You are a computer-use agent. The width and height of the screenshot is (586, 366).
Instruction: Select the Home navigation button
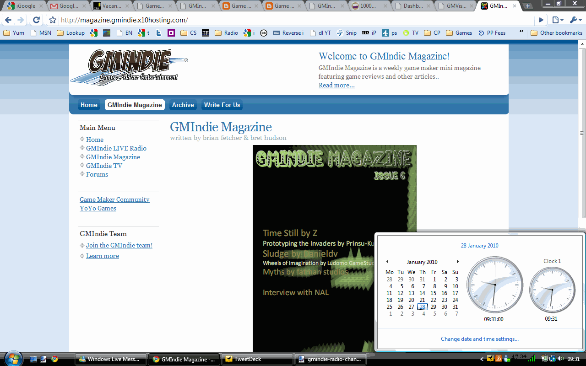[x=89, y=105]
